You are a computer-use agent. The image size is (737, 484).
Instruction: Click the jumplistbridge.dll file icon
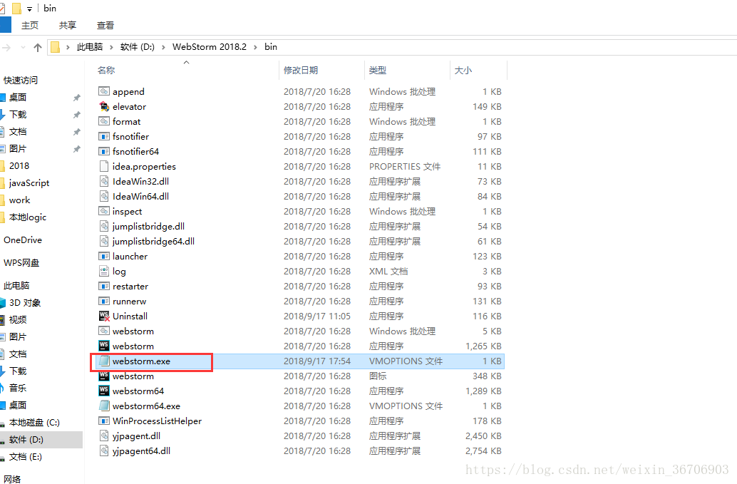coord(104,226)
